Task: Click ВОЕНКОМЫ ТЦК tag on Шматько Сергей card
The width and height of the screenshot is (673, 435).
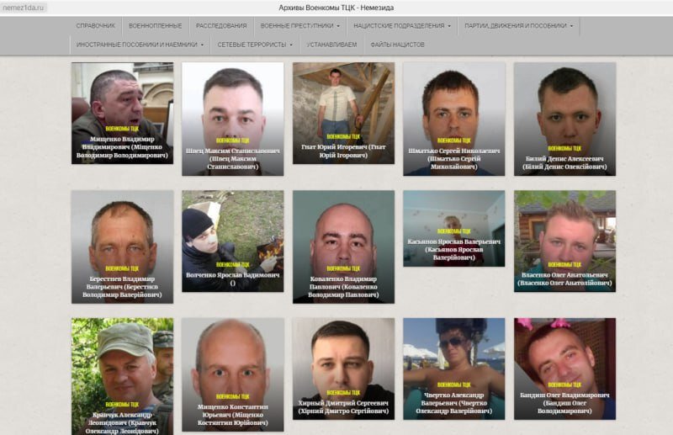Action: [x=454, y=141]
